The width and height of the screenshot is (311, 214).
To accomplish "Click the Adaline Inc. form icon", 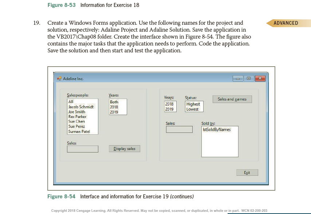I will pyautogui.click(x=60, y=78).
